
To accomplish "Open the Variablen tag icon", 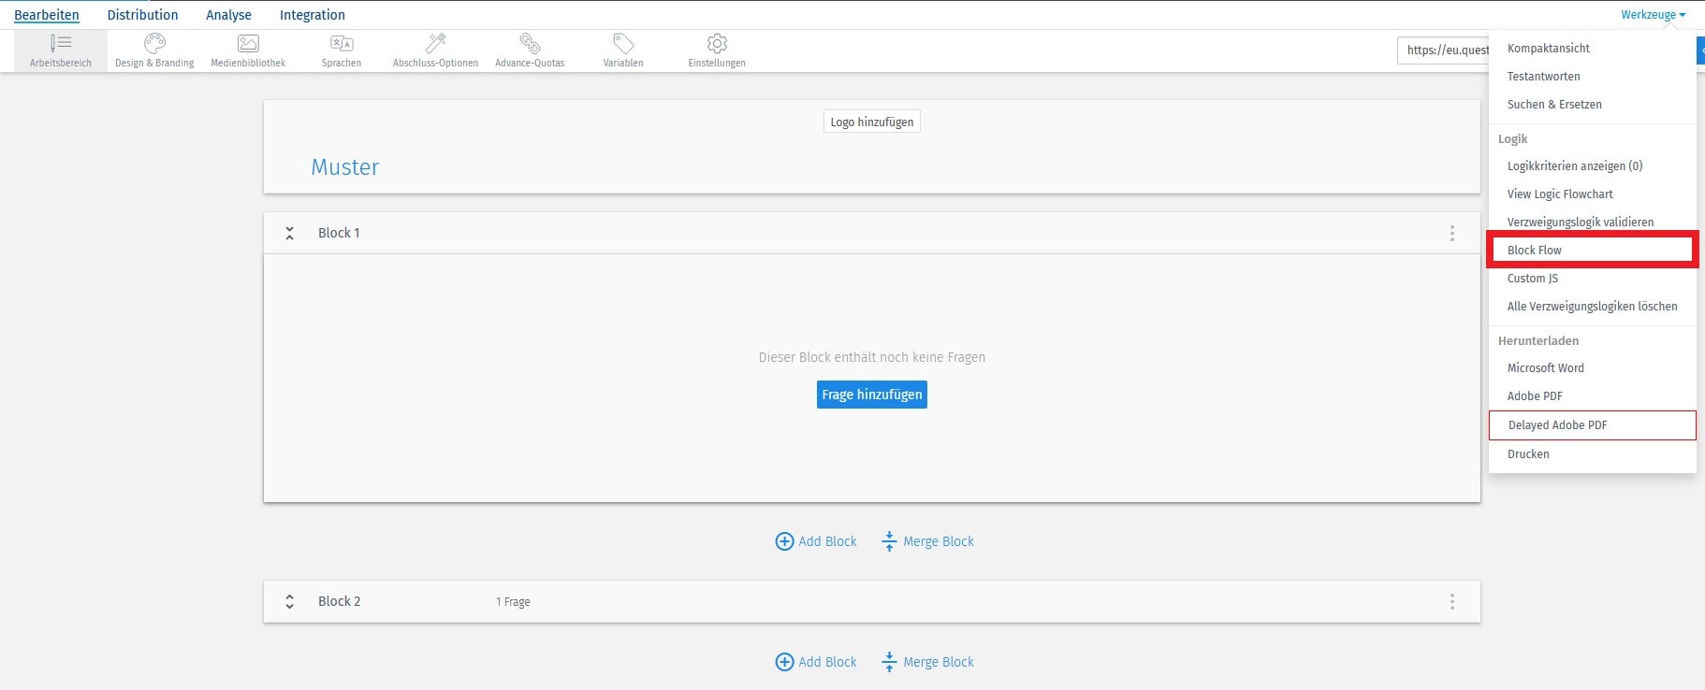I will pos(623,43).
